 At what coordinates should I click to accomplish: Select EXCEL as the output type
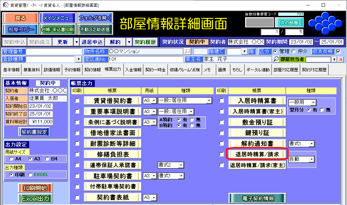[30, 175]
